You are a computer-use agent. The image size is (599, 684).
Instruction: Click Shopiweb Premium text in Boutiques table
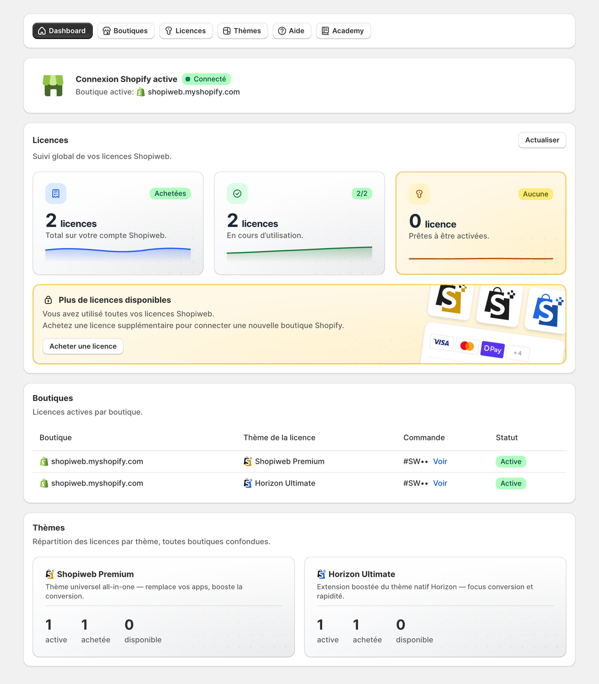click(290, 462)
